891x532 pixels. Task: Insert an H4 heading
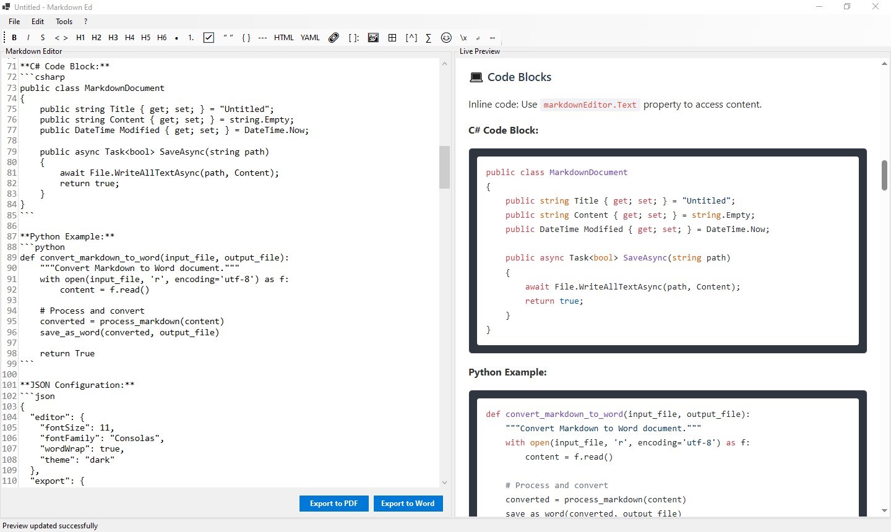tap(129, 38)
